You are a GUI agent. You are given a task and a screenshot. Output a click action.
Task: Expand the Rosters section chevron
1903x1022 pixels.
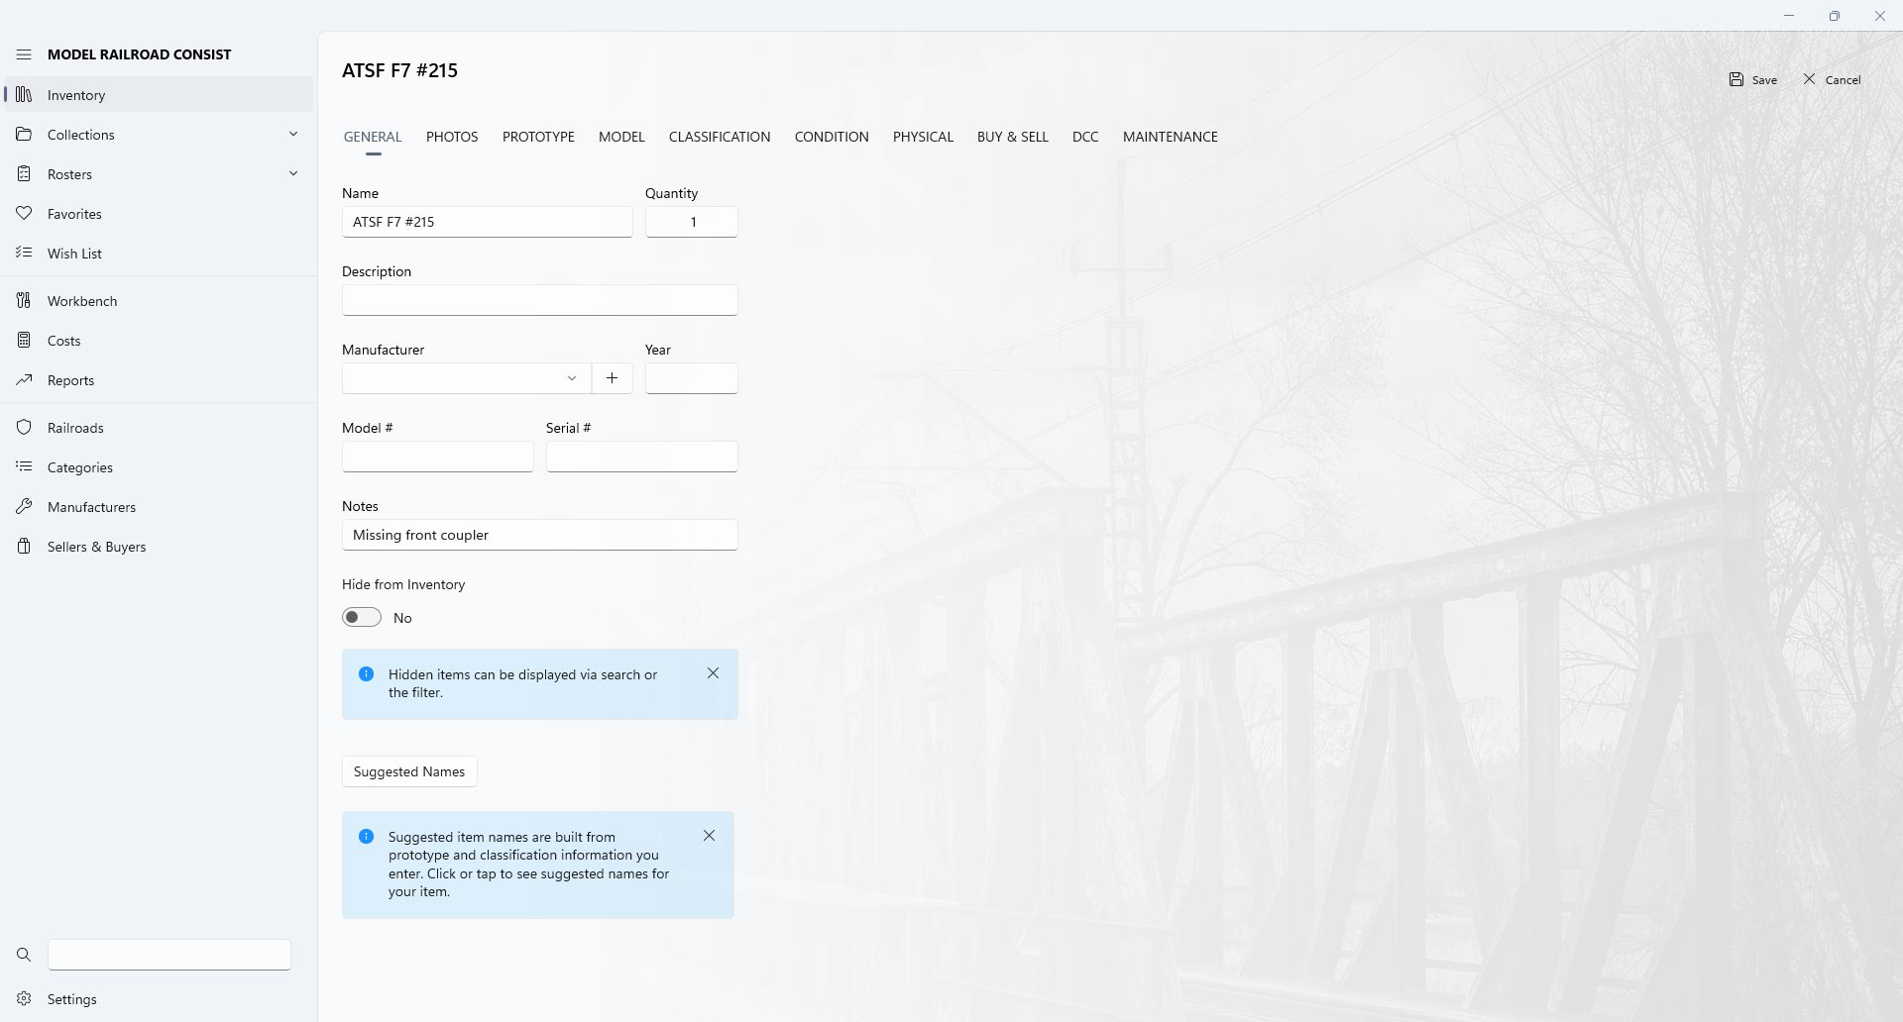(293, 173)
